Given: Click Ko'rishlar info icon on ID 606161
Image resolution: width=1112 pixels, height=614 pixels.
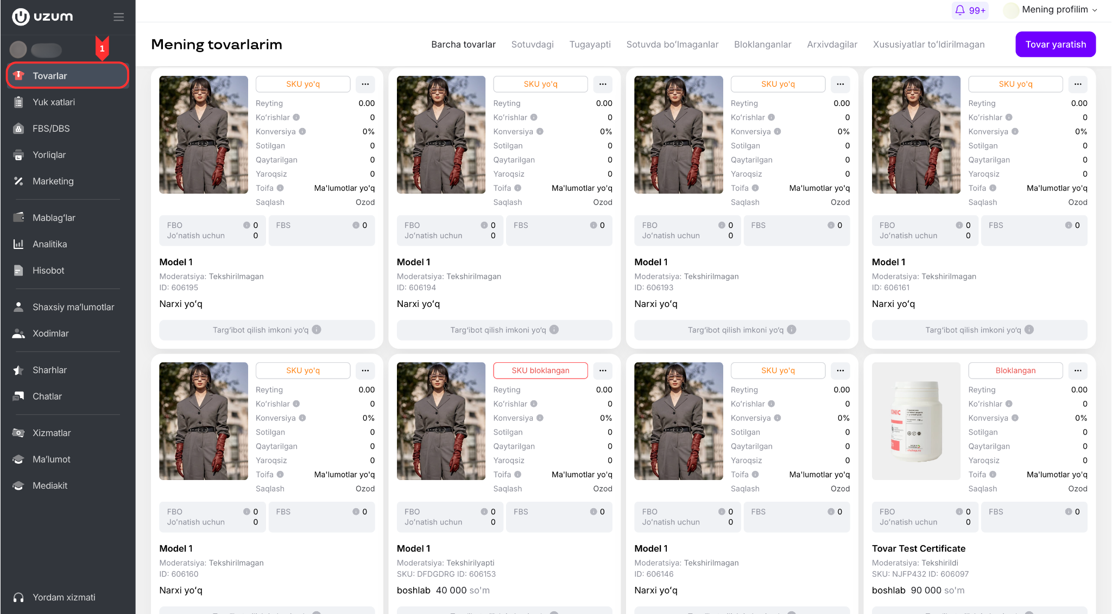Looking at the screenshot, I should coord(1009,117).
